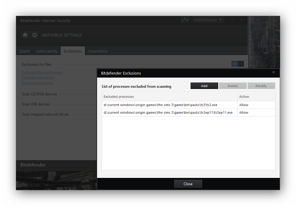Click the Action column header
This screenshot has height=206, width=296.
pyautogui.click(x=256, y=97)
